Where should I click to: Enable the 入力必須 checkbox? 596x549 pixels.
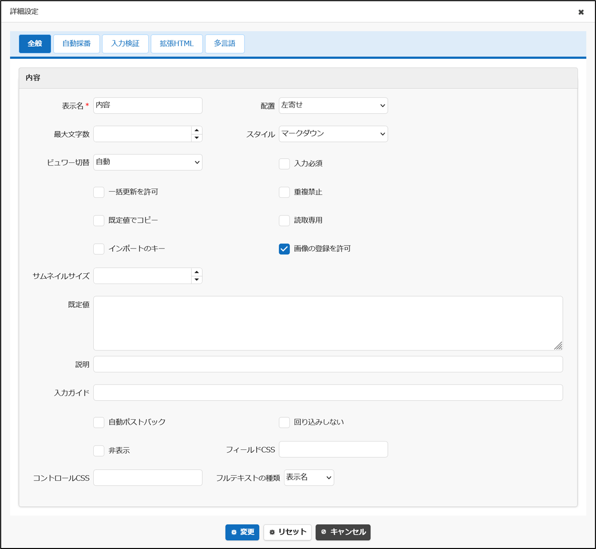coord(284,164)
